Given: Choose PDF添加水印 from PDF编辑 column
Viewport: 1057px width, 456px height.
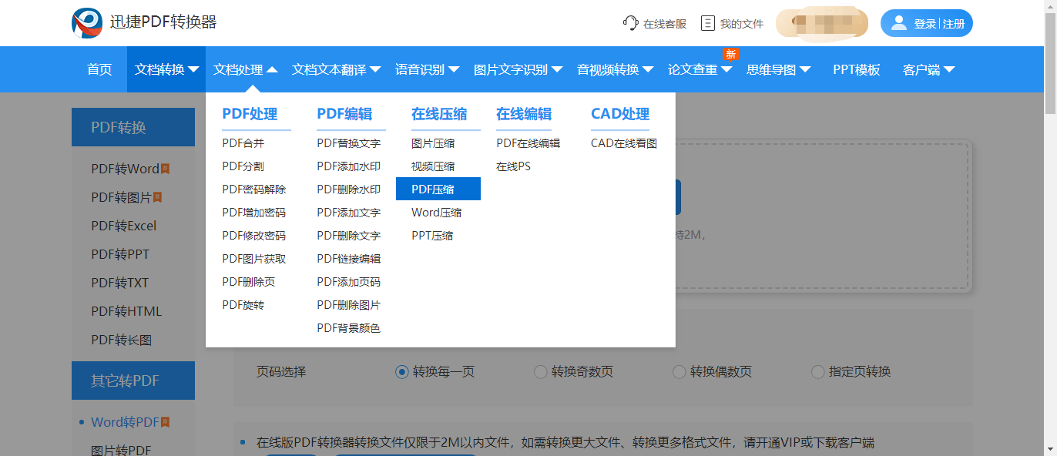Looking at the screenshot, I should pos(348,166).
